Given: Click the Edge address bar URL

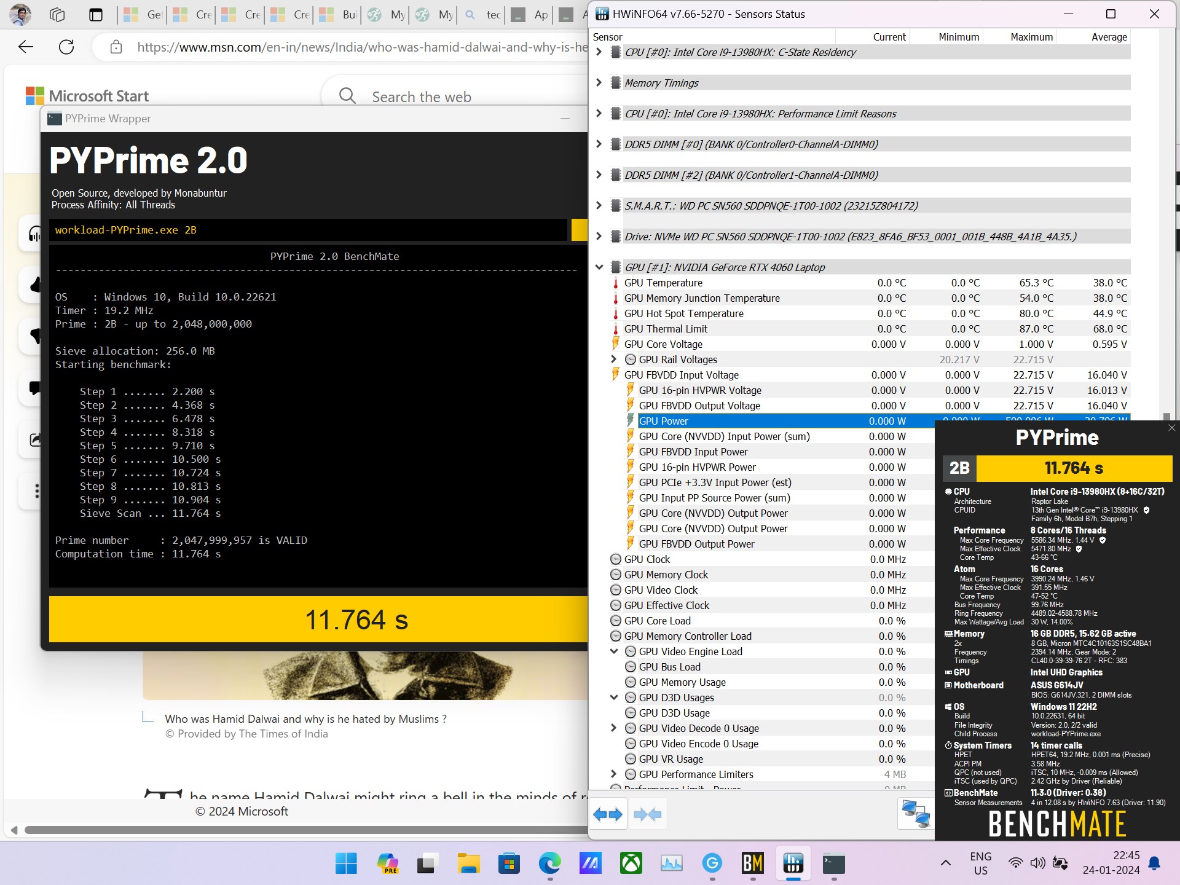Looking at the screenshot, I should (x=362, y=47).
